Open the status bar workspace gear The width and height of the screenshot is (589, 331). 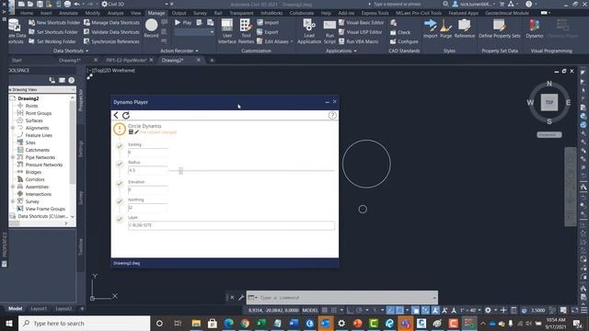pyautogui.click(x=488, y=311)
